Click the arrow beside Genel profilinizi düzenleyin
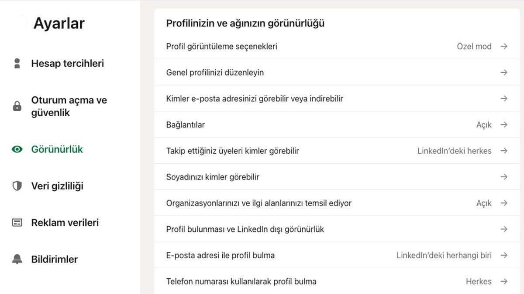 click(504, 72)
